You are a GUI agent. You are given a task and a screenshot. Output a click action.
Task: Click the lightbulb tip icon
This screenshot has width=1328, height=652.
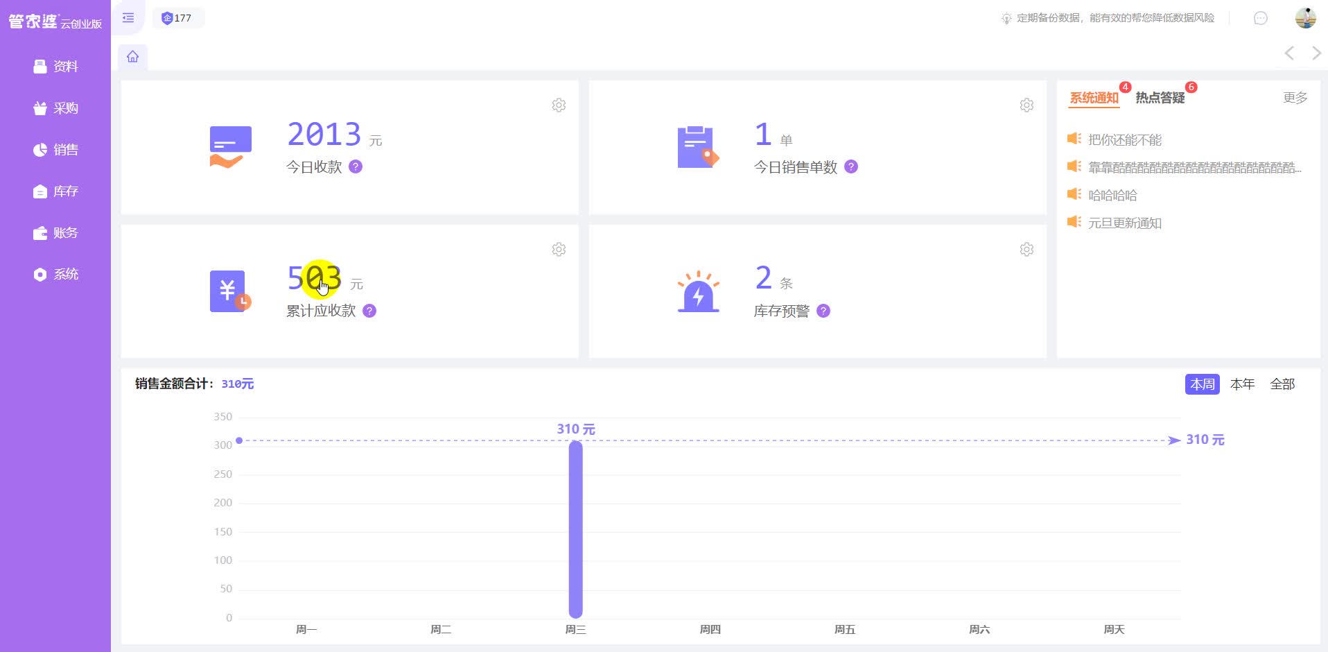(x=1006, y=19)
